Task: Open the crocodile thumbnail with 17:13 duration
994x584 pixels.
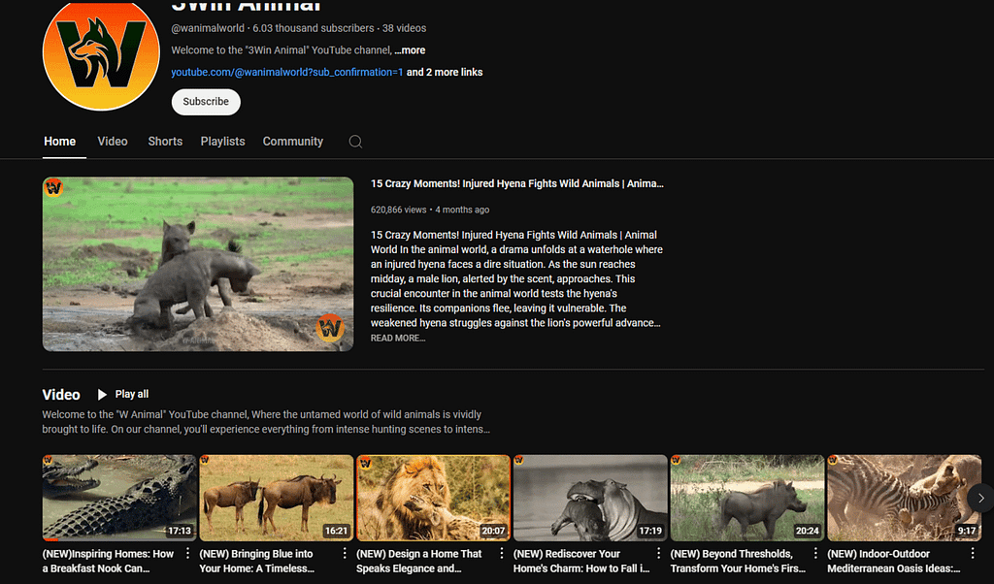Action: 119,498
